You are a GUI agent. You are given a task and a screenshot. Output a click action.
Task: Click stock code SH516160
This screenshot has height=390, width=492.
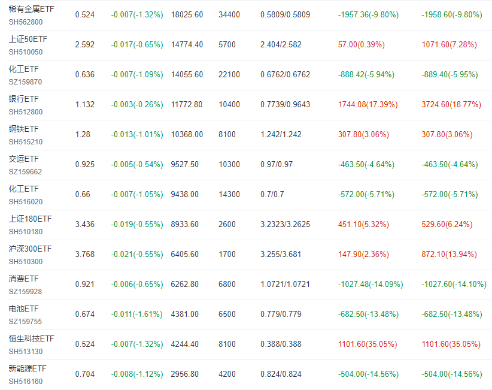pyautogui.click(x=26, y=382)
